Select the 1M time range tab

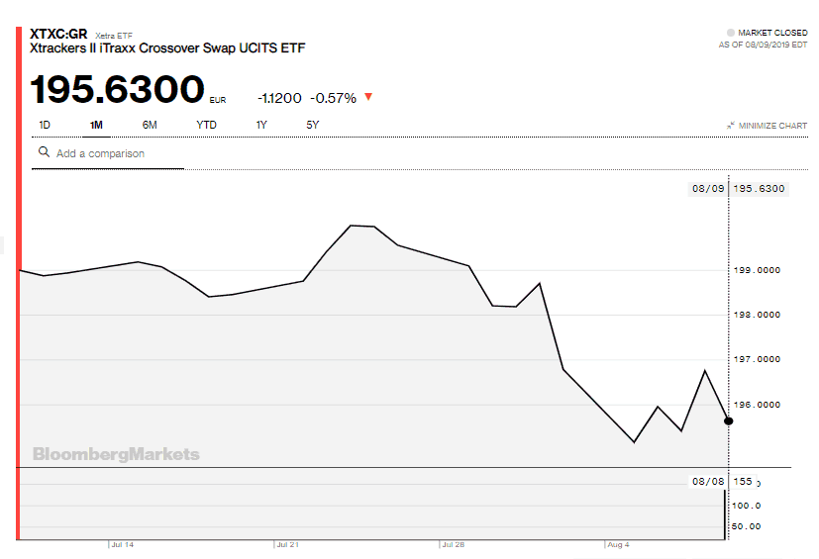96,125
